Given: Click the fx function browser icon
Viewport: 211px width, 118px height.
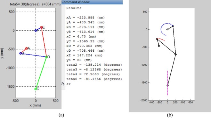Looking at the screenshot, I should (x=63, y=84).
